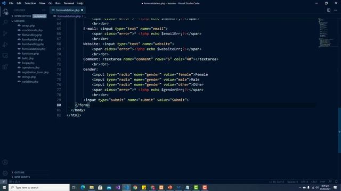Open the Mail app from the taskbar
Screen dimensions: 341x191
click(x=109, y=187)
